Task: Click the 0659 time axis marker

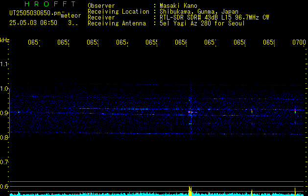Action: coord(269,42)
